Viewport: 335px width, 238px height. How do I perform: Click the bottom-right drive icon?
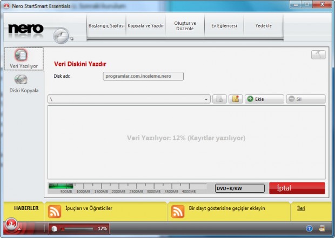321,228
